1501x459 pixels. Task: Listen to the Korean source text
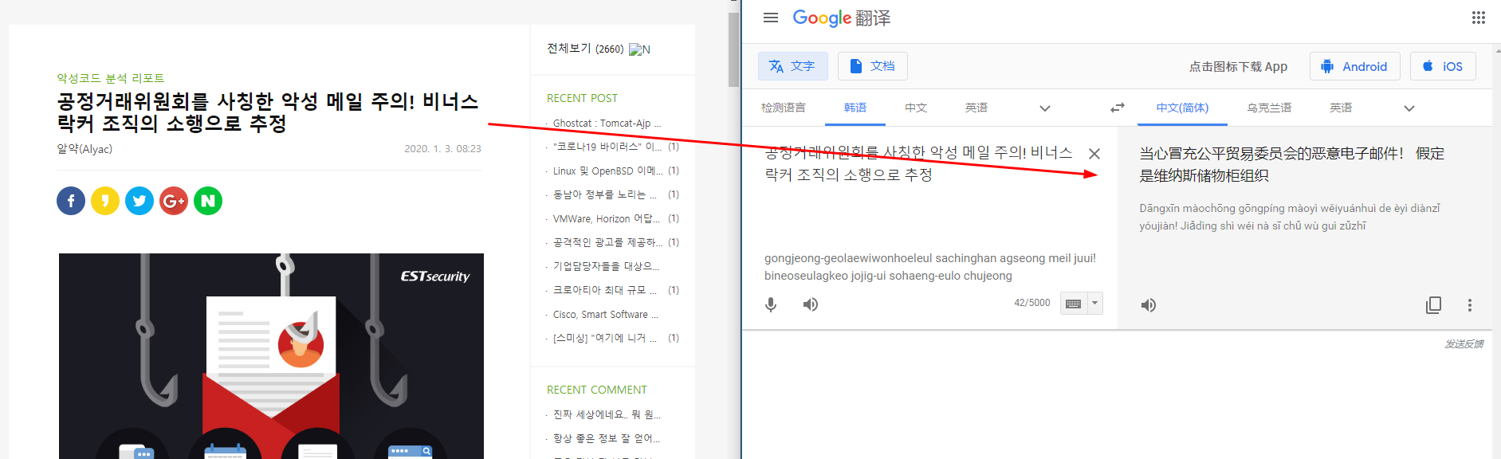click(811, 304)
